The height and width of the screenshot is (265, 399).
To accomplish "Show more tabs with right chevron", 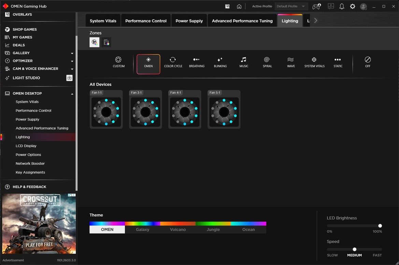I will point(315,20).
